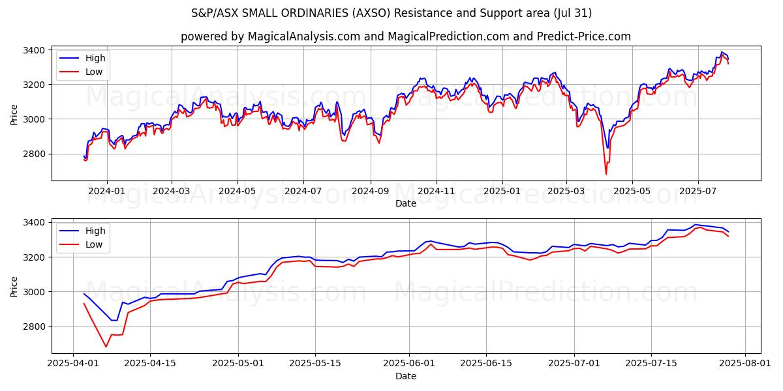Screen dimensions: 783x391
Task: Click the '2024-09' x-axis label
Action: 371,192
